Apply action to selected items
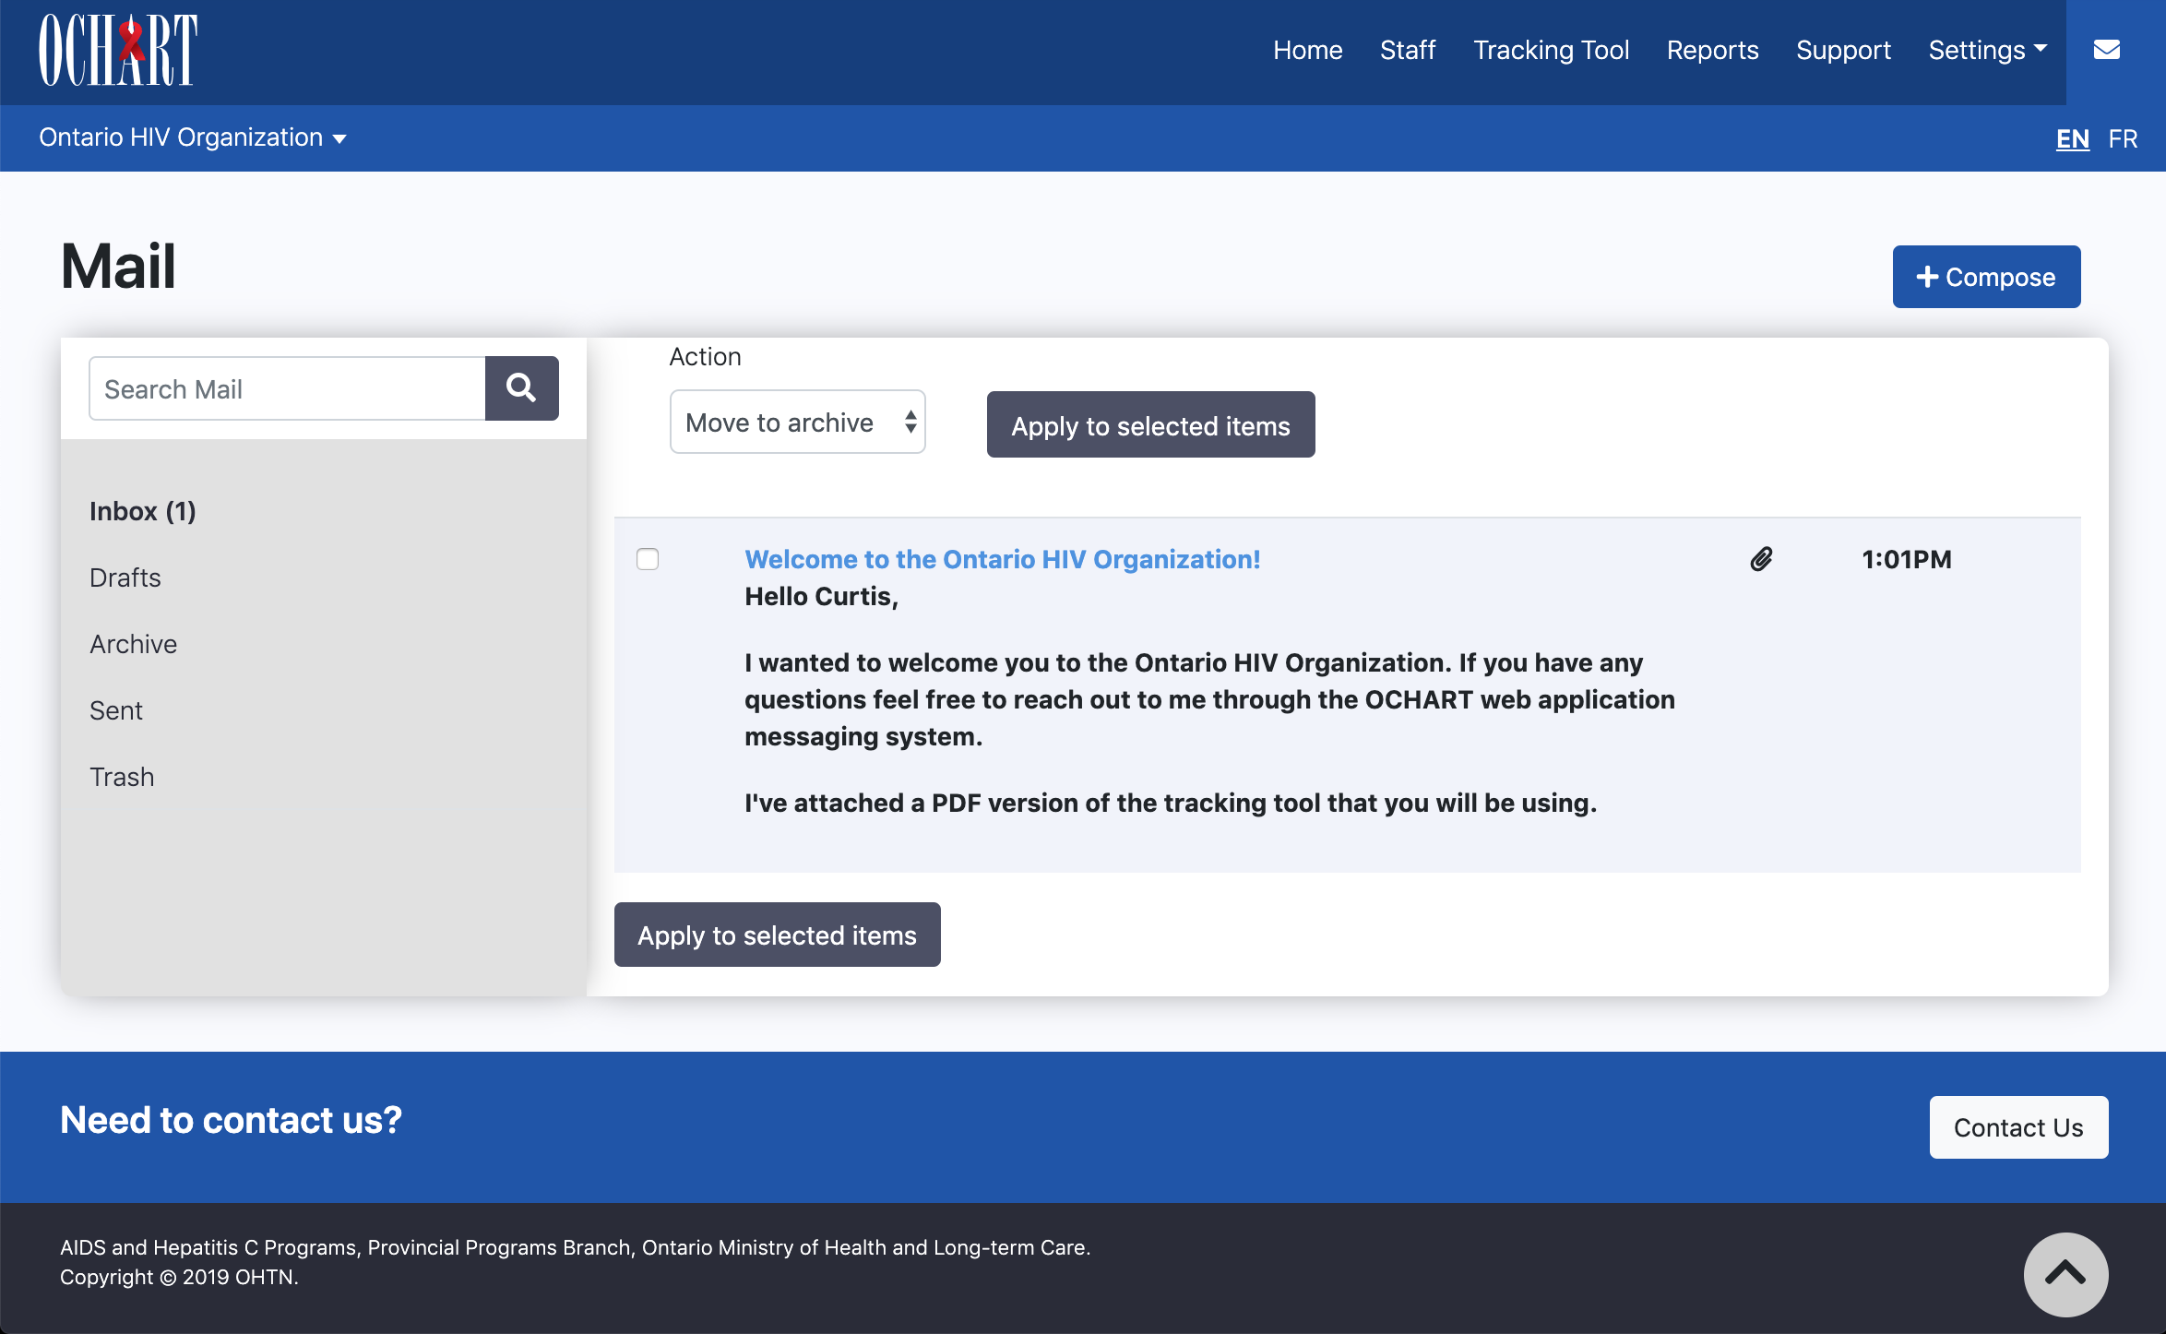This screenshot has height=1334, width=2166. (1151, 425)
